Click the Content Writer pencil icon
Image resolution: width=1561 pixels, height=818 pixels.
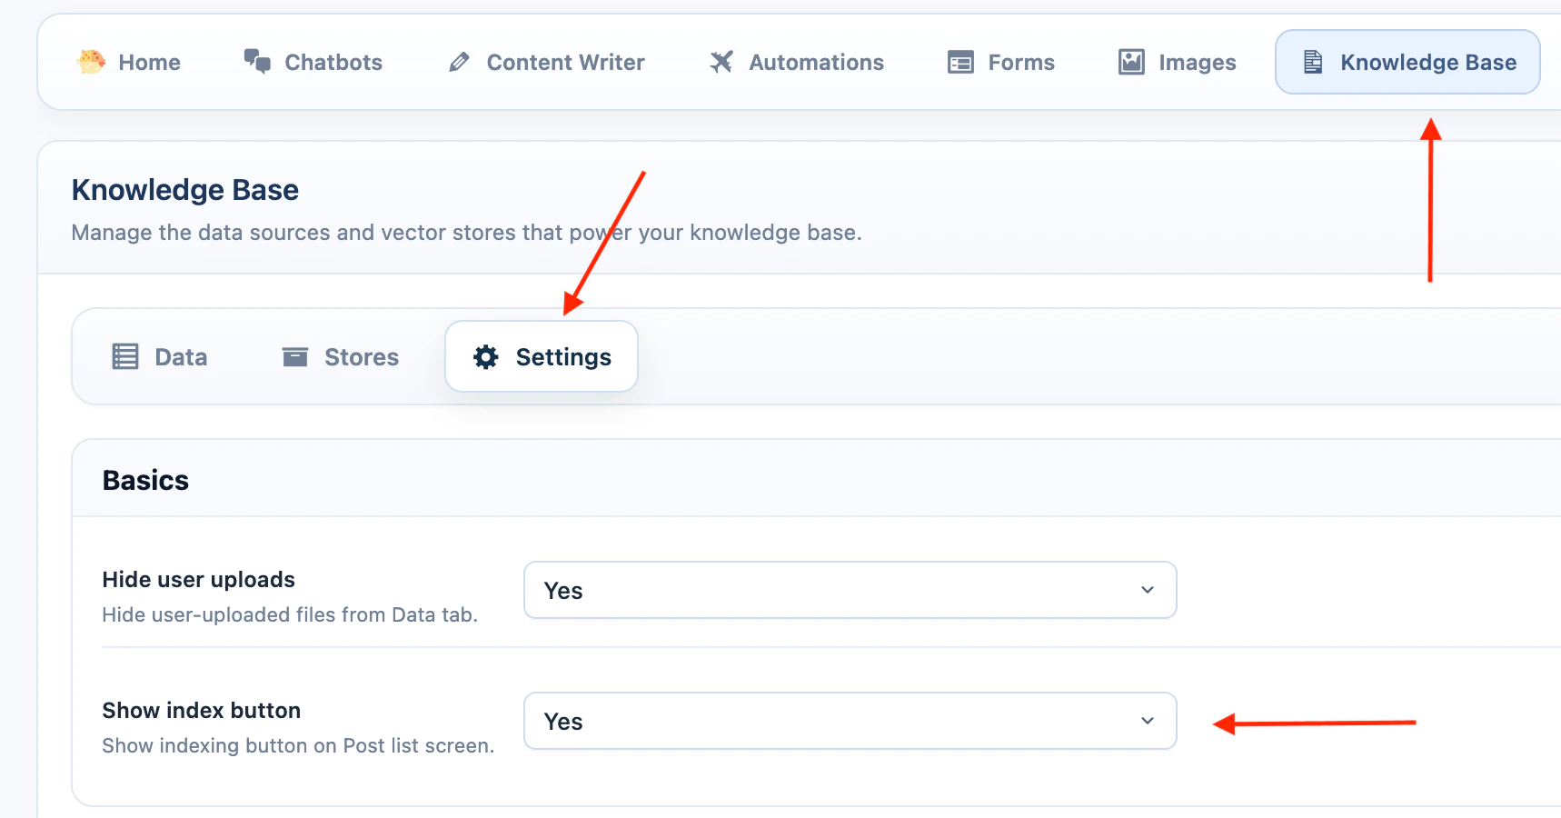tap(459, 62)
